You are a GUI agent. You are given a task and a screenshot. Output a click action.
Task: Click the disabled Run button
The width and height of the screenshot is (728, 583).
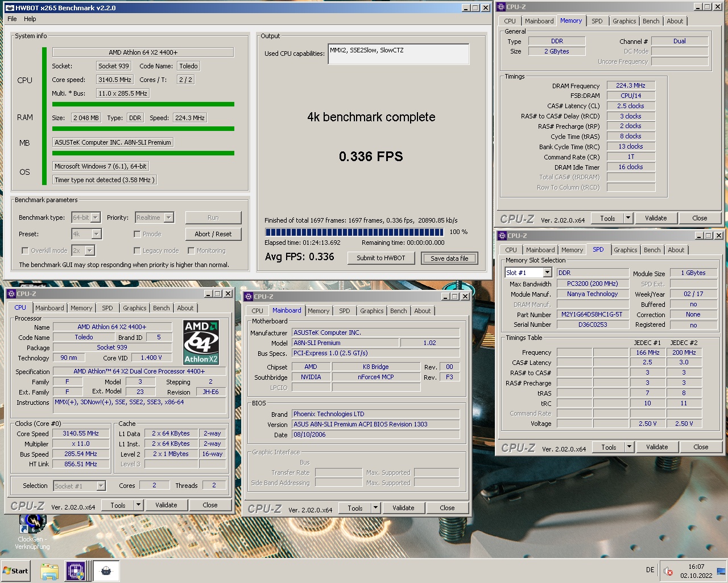[x=213, y=217]
